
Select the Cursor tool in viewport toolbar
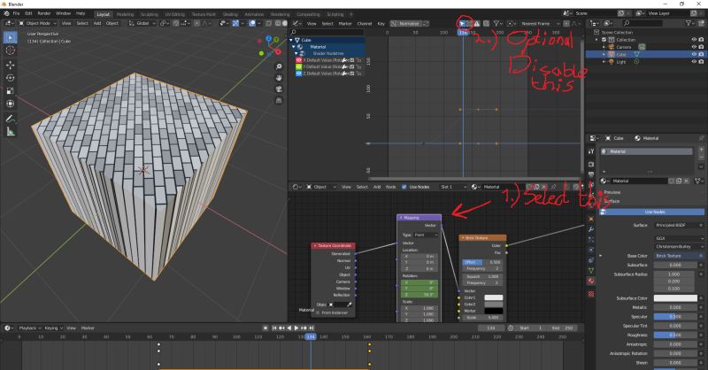[11, 50]
